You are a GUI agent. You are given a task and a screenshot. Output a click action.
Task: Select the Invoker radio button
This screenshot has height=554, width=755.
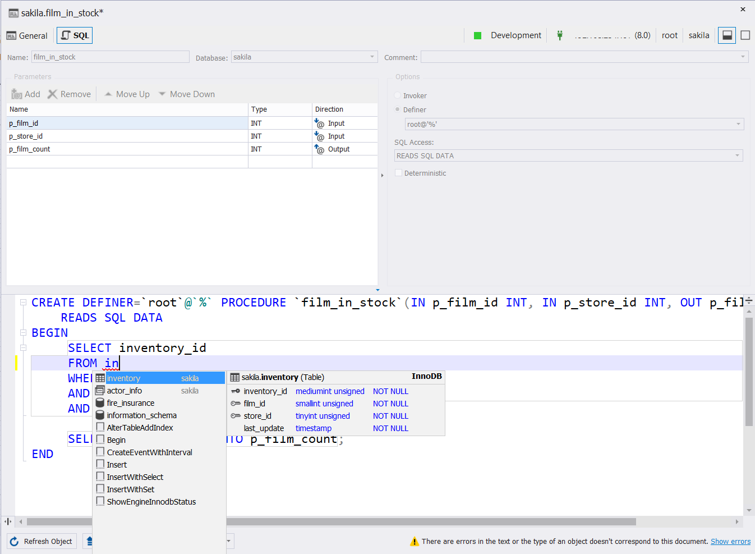[x=398, y=95]
